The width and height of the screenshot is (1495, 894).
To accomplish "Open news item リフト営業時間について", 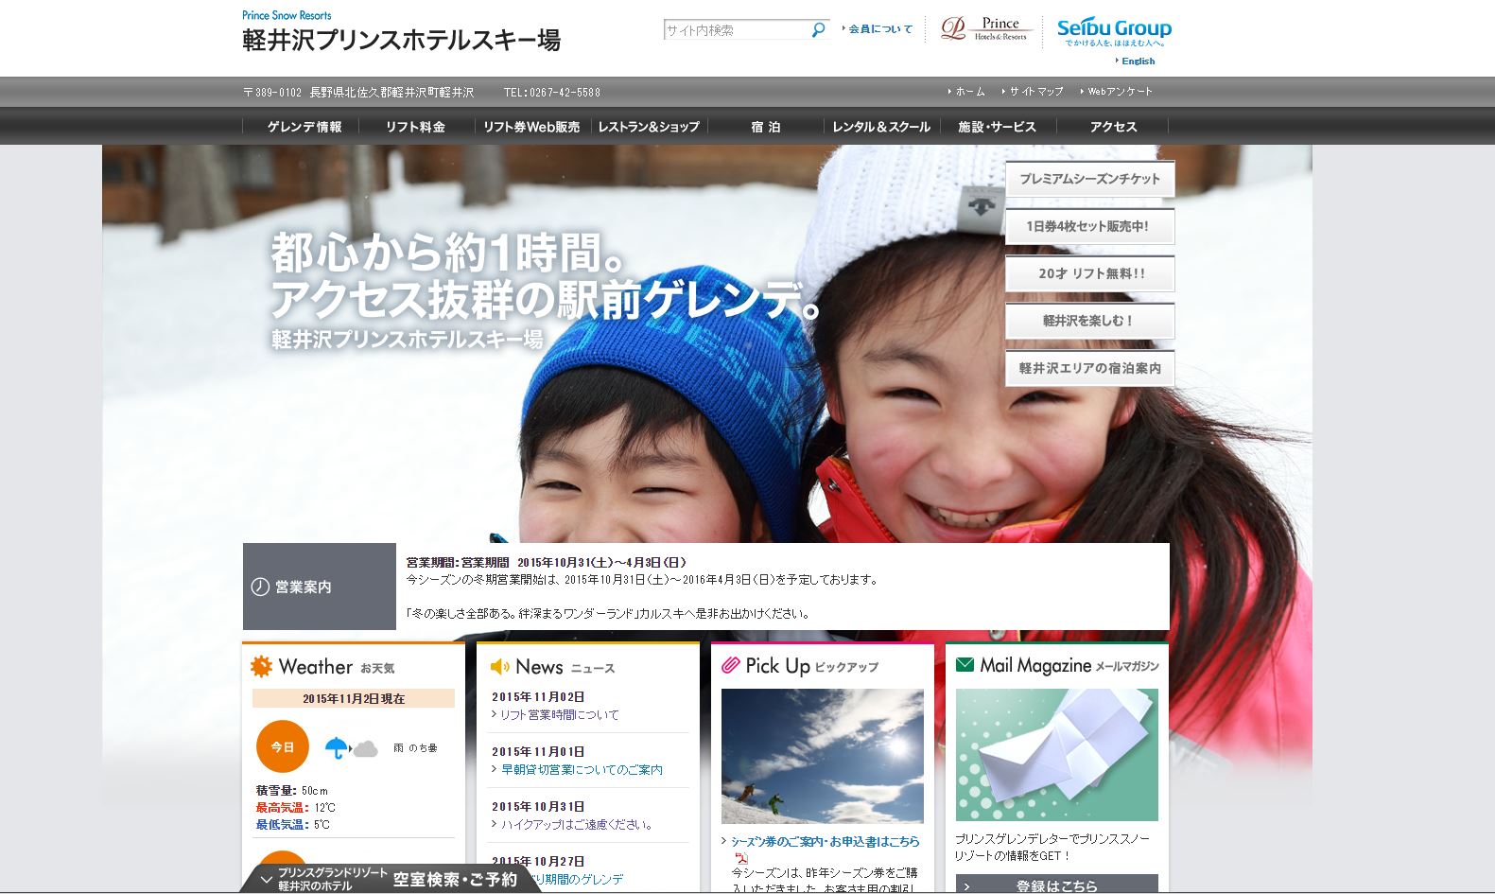I will point(560,715).
